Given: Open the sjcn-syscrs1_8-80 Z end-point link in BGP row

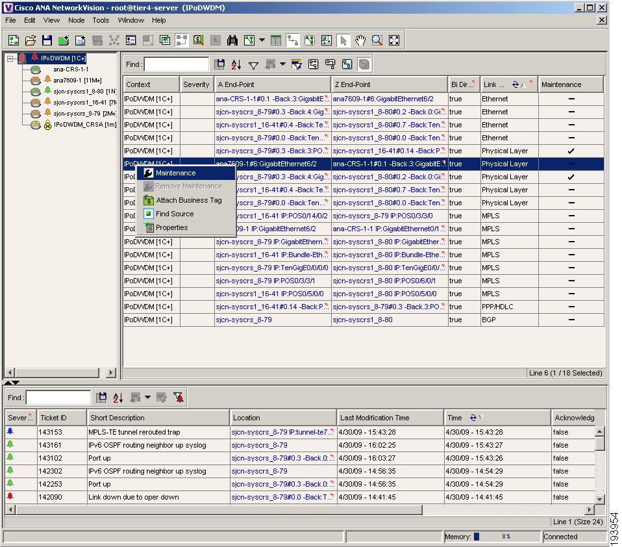Looking at the screenshot, I should click(362, 320).
